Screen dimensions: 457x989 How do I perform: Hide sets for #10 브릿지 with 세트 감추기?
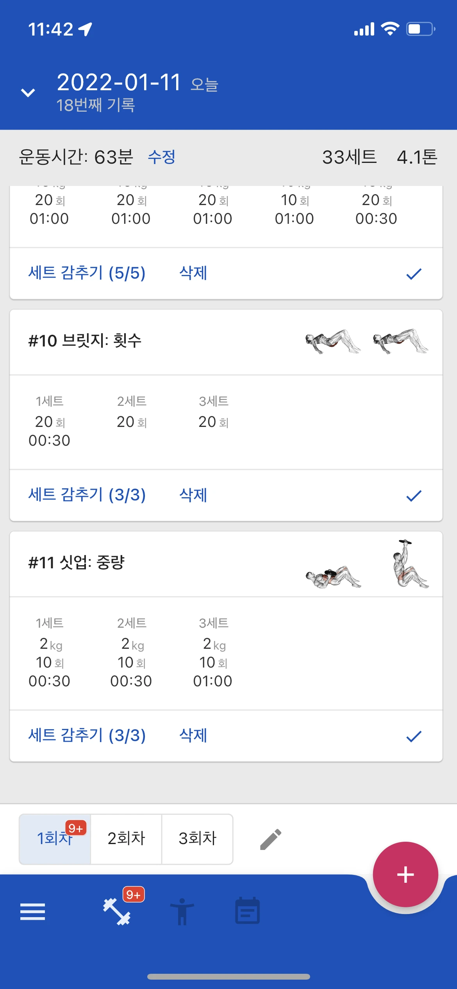(87, 495)
